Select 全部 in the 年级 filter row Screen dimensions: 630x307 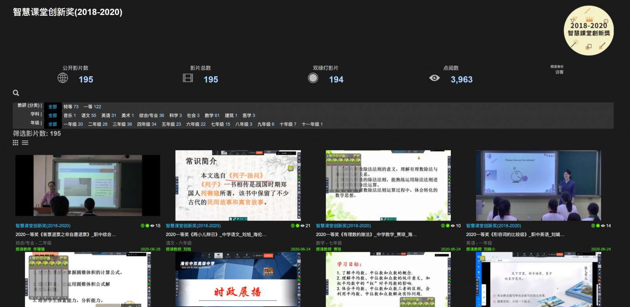(53, 124)
